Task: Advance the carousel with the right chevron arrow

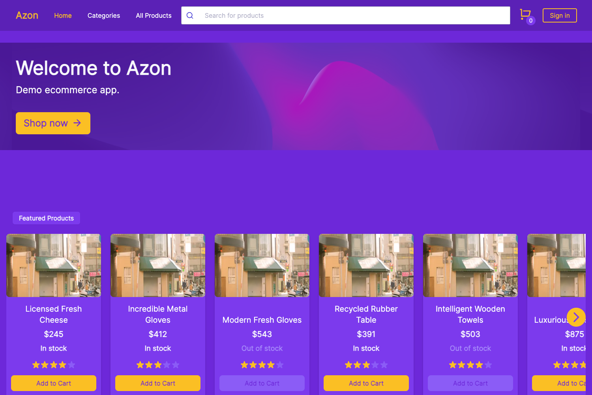Action: click(x=576, y=317)
